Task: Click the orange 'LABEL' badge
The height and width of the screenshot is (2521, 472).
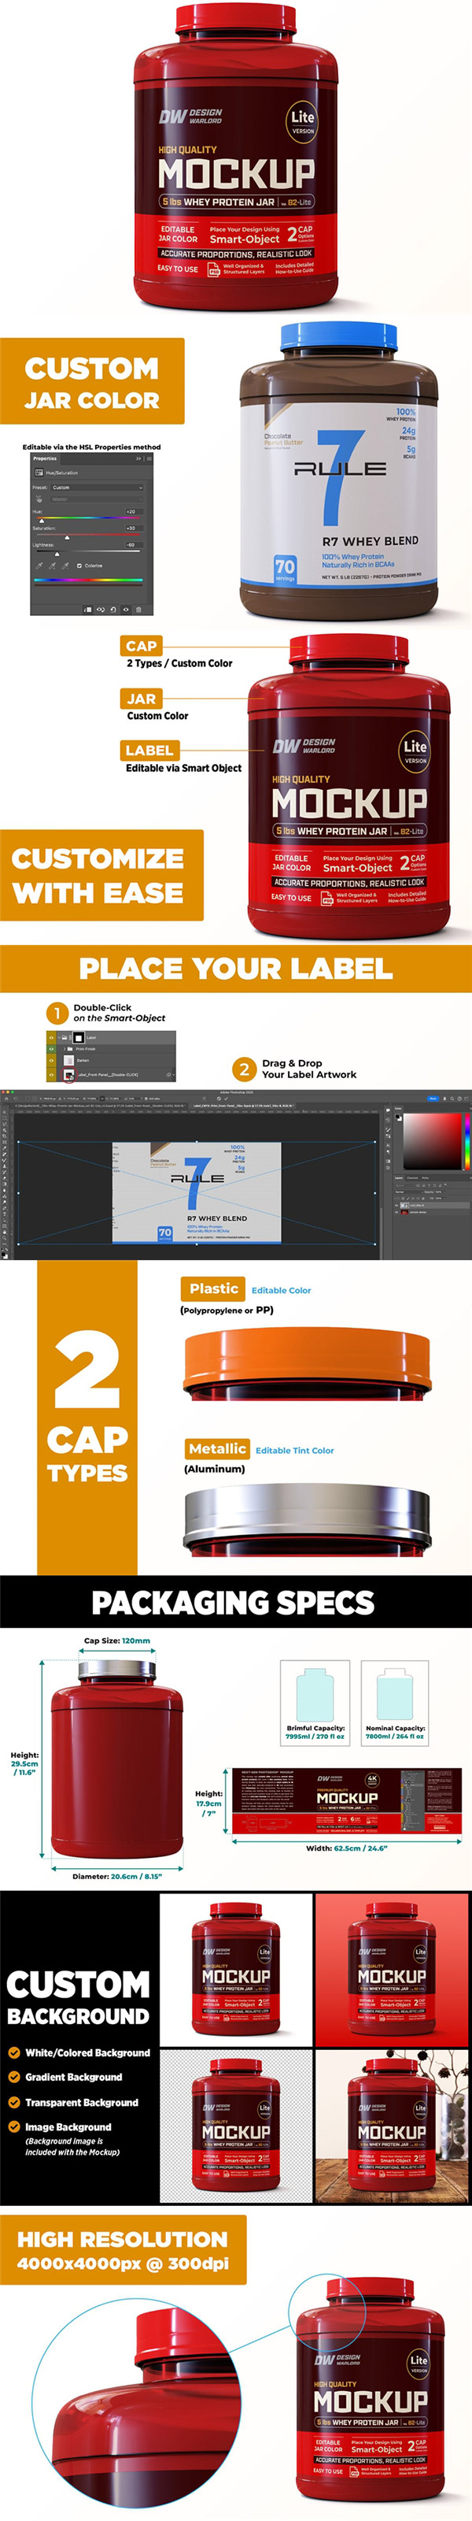Action: [149, 751]
